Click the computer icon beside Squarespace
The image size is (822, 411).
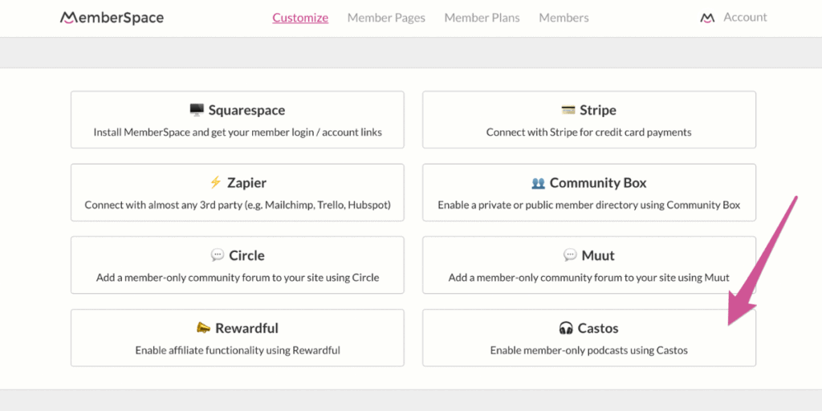(197, 110)
